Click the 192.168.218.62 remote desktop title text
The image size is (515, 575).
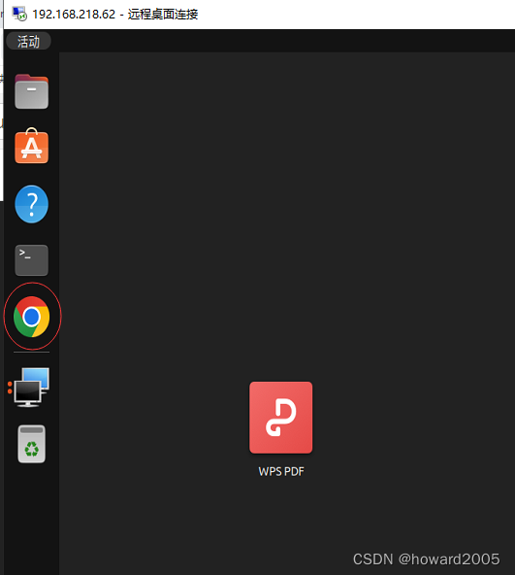(x=115, y=15)
